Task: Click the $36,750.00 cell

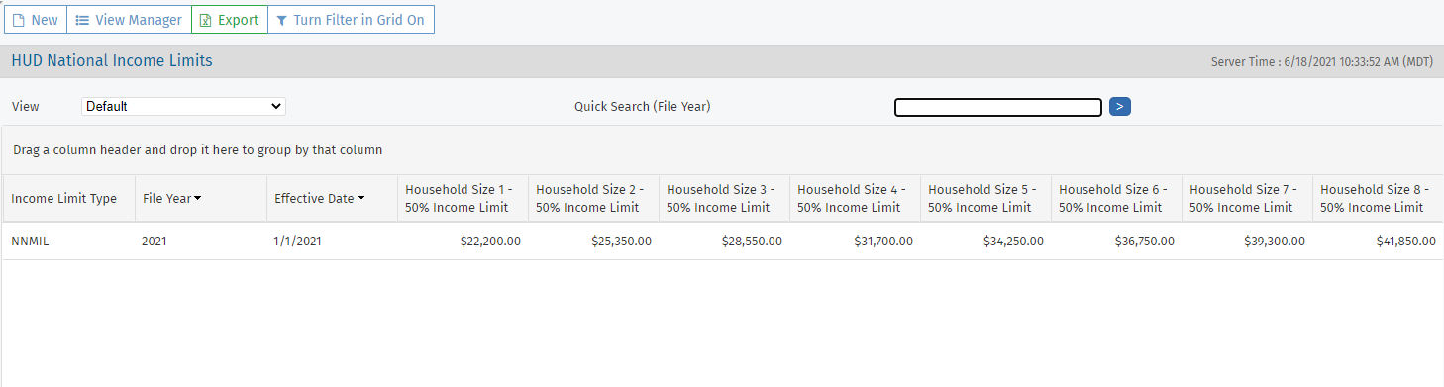Action: point(1116,242)
